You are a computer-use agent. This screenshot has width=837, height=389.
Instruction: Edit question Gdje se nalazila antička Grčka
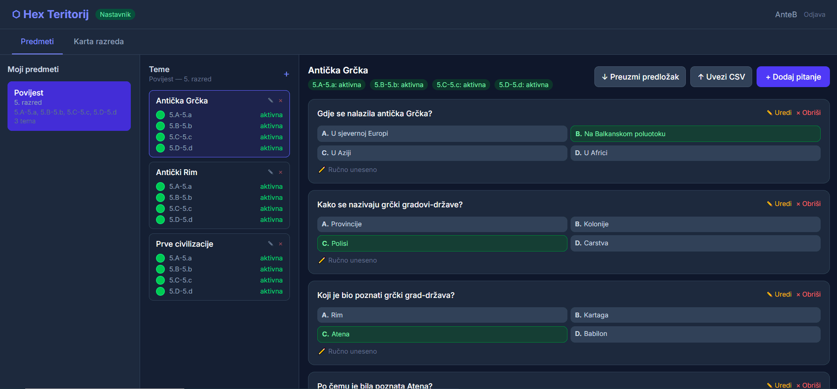tap(779, 113)
